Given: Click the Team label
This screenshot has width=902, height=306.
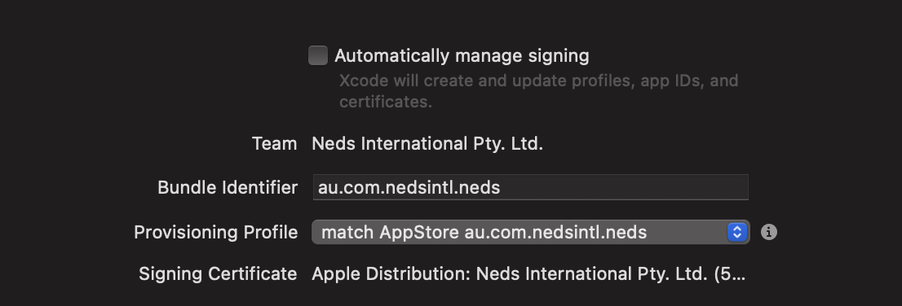Looking at the screenshot, I should coord(274,143).
